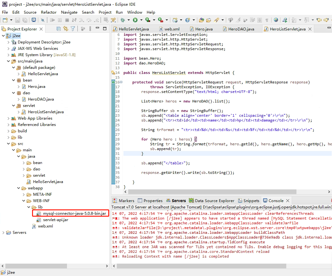Toggle Skip All Breakpoints icon
Screen dimensions: 332x276
tap(43, 20)
